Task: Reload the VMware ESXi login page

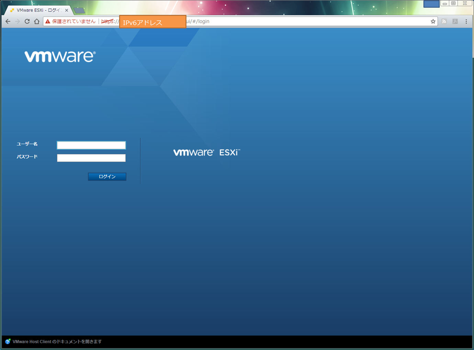Action: pyautogui.click(x=27, y=21)
